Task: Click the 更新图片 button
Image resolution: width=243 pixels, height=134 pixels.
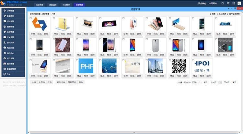Action: point(72,82)
